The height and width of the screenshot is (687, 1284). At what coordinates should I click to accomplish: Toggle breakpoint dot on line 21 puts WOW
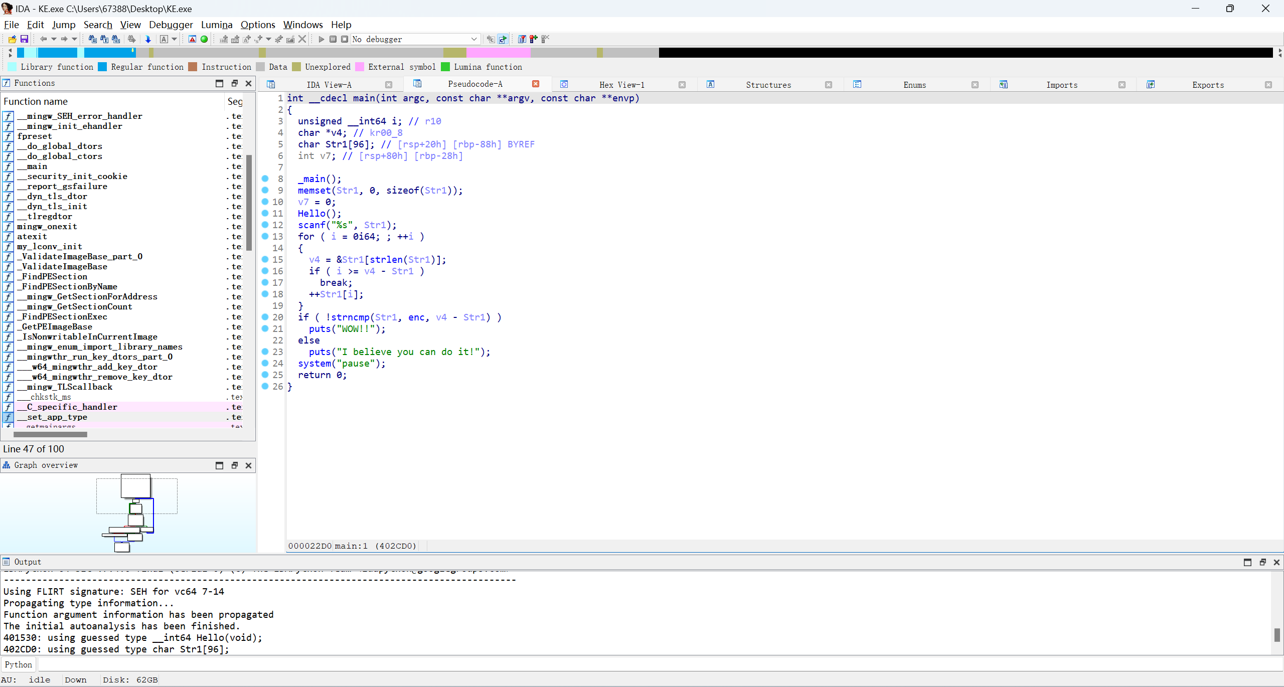[265, 328]
